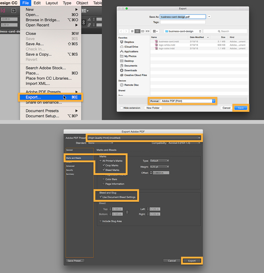Open Document Setup... from File menu

click(x=51, y=116)
